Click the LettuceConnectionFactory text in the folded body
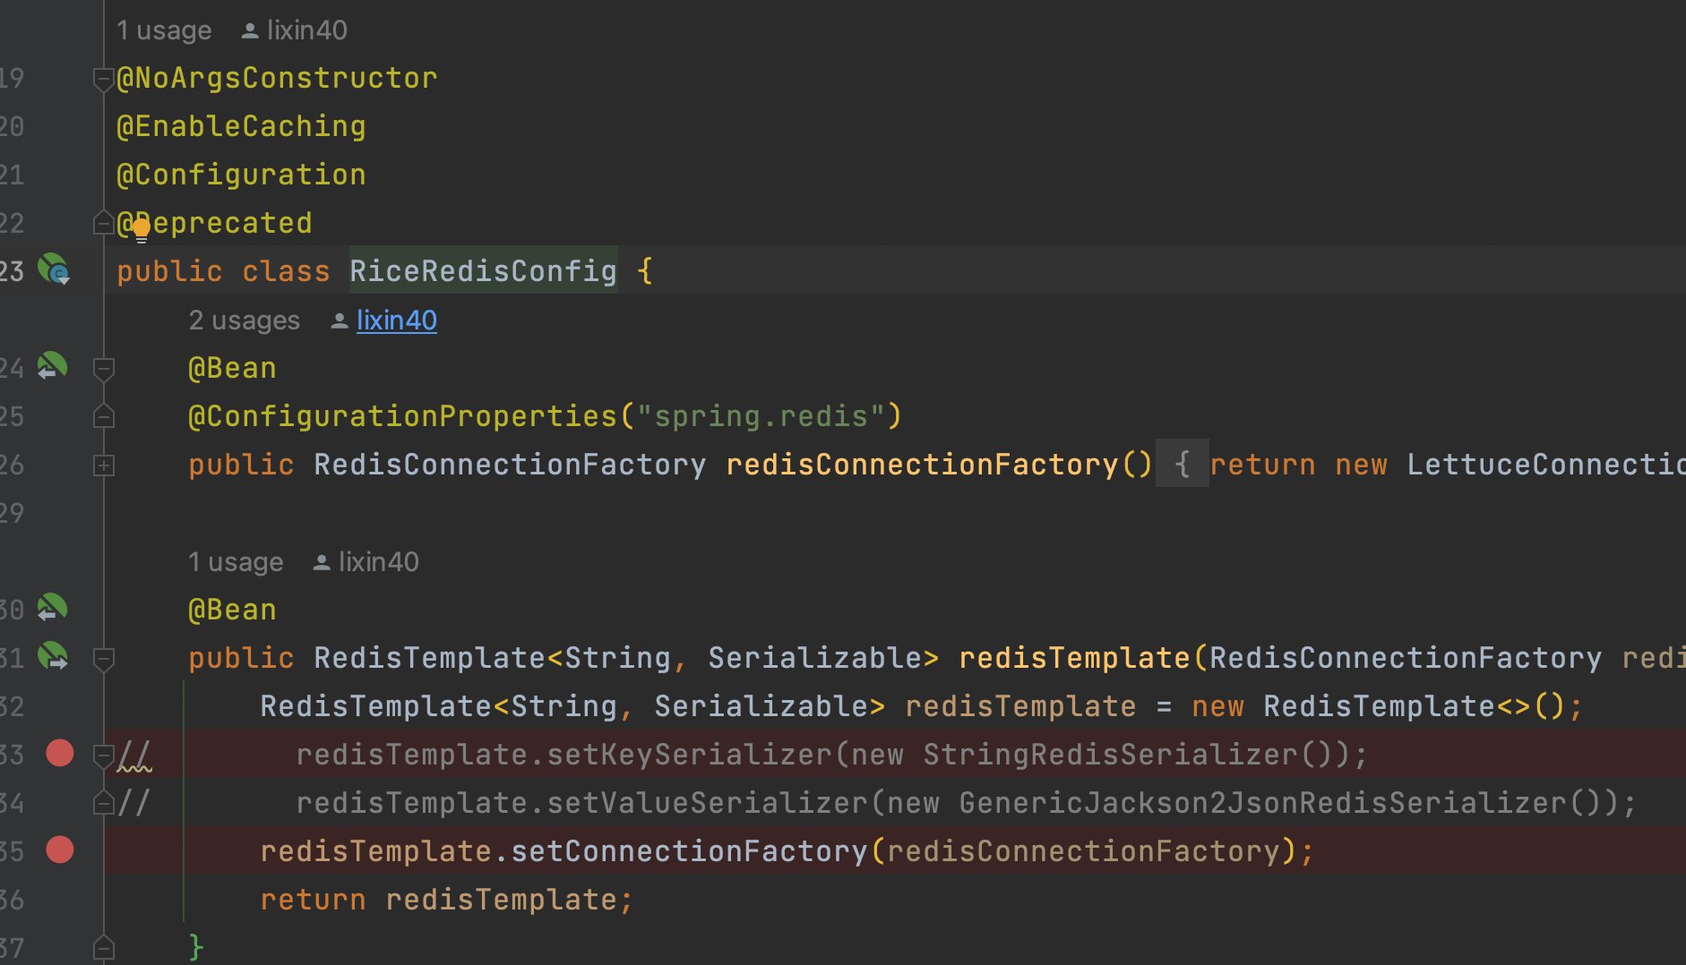The width and height of the screenshot is (1686, 965). coord(1545,464)
